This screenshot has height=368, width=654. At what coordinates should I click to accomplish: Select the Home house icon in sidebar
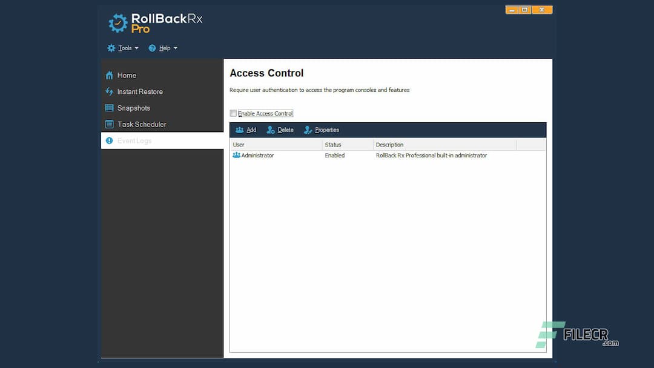pyautogui.click(x=110, y=75)
